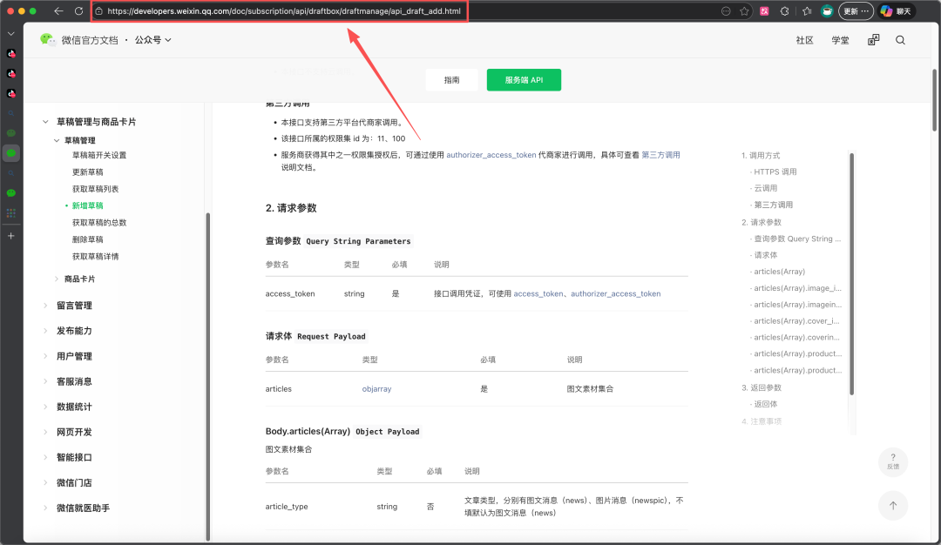The height and width of the screenshot is (545, 941).
Task: Select the 服务端 API tab
Action: (x=524, y=80)
